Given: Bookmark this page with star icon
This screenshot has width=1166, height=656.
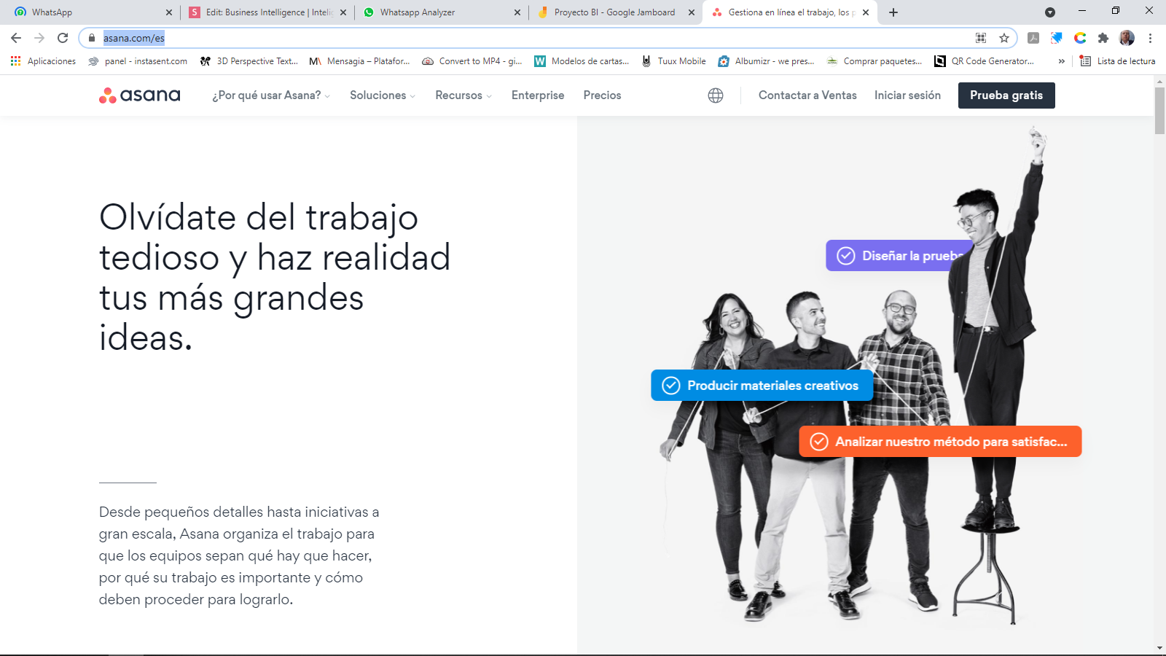Looking at the screenshot, I should click(1004, 38).
